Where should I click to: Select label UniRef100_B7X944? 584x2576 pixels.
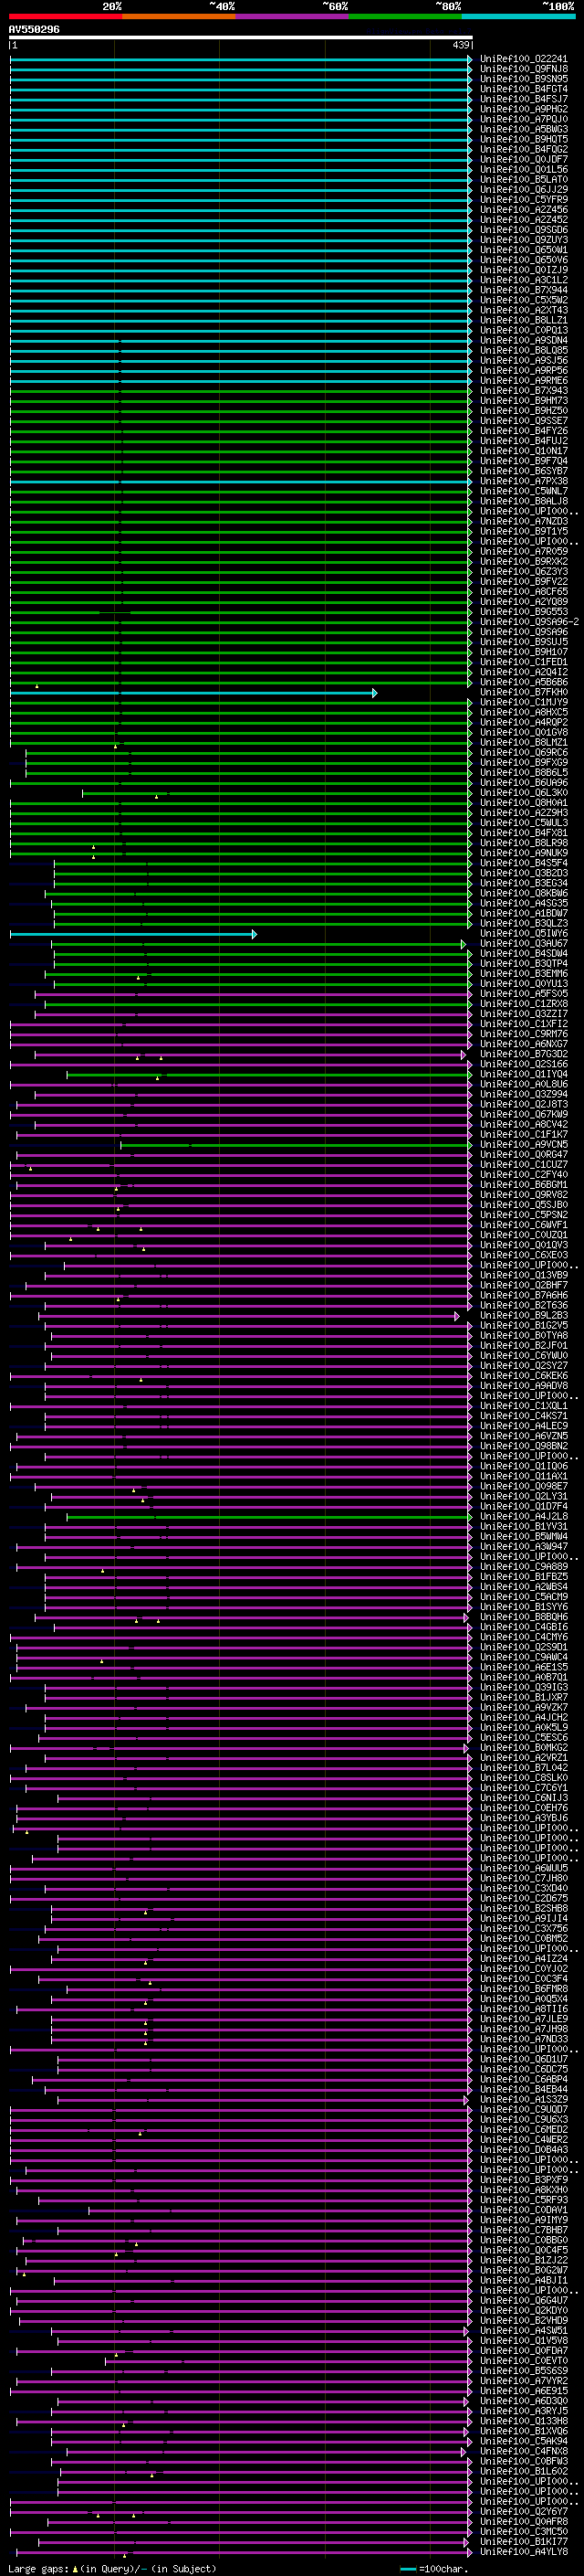coord(524,290)
